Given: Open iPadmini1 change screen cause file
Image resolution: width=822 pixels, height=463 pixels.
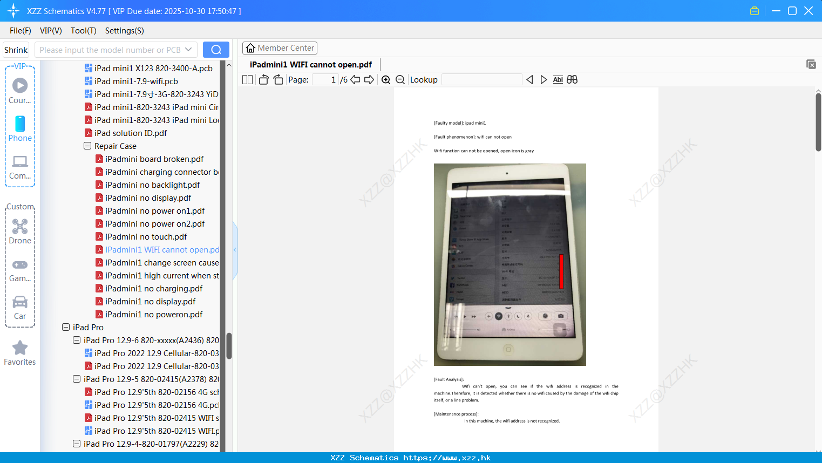Looking at the screenshot, I should tap(158, 263).
